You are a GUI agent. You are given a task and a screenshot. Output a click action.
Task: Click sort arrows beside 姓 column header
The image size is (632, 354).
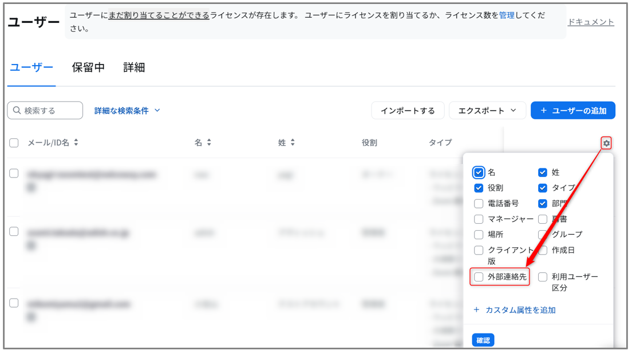click(x=293, y=143)
